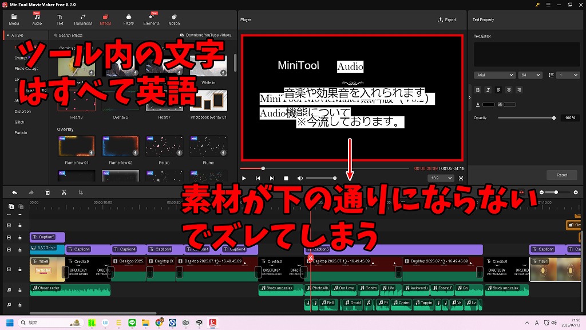Open the Elements tab
Viewport: 586px width, 330px height.
pos(151,20)
